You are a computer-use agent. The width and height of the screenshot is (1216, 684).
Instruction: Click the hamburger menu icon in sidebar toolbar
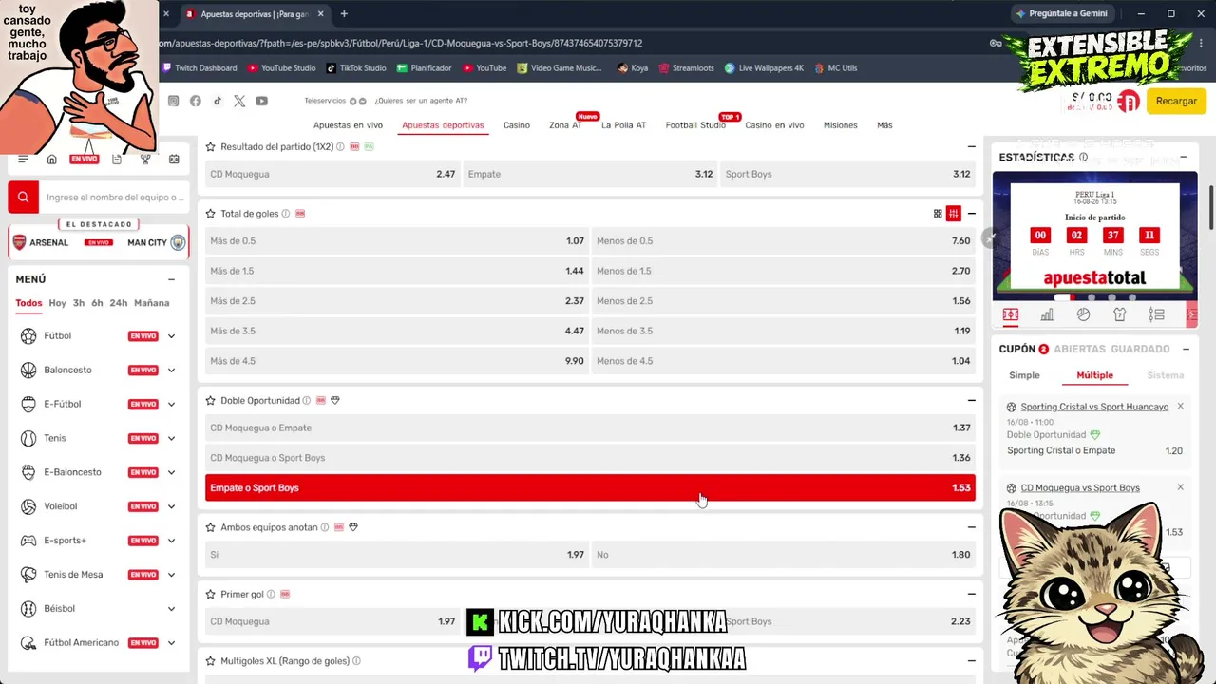point(24,159)
